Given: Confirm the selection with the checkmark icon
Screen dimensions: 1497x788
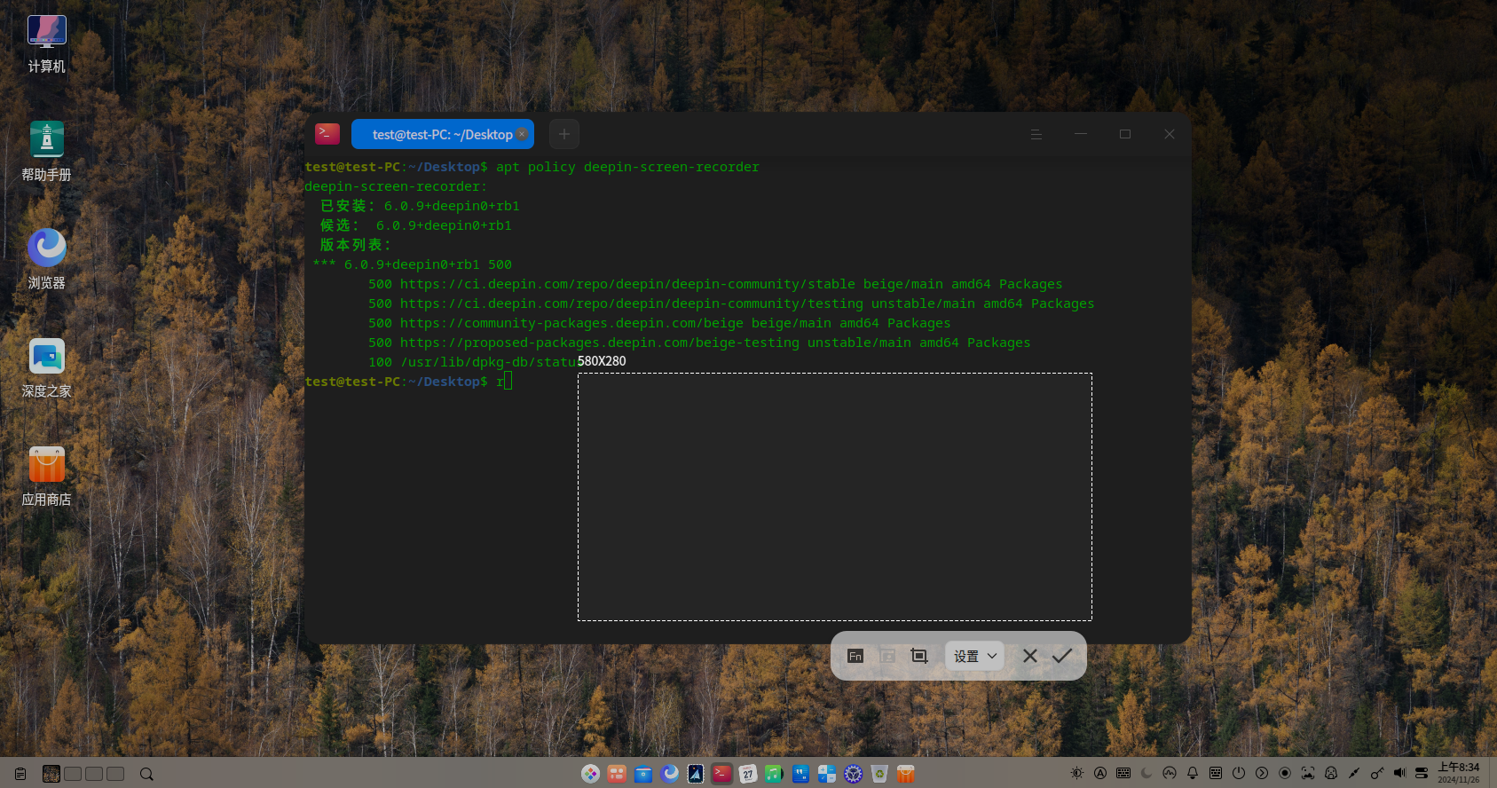Looking at the screenshot, I should coord(1062,656).
